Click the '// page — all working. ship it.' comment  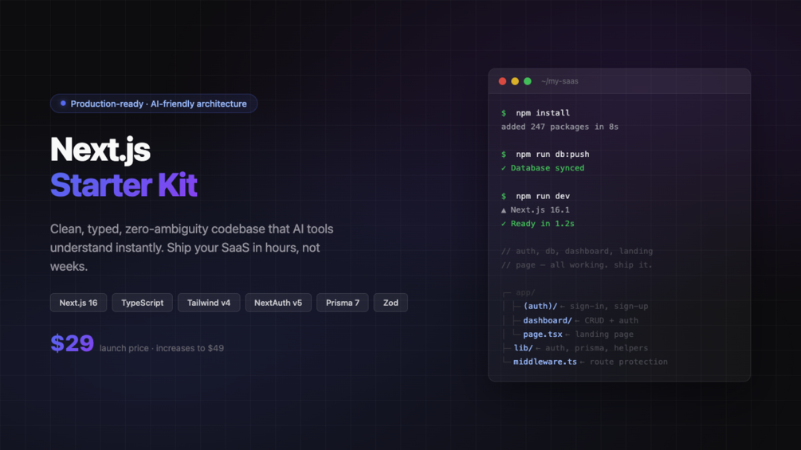coord(577,264)
